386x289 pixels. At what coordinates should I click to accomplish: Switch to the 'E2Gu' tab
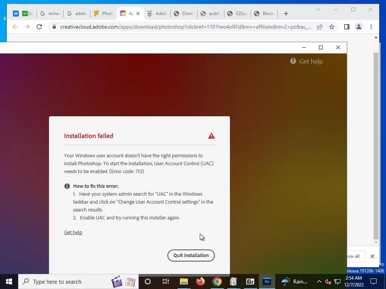(x=237, y=14)
